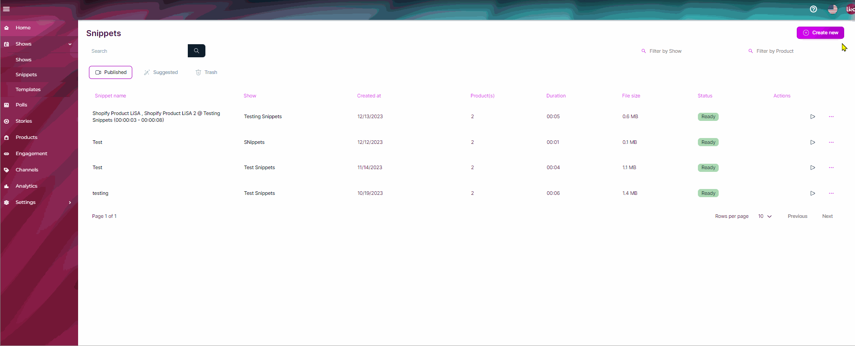Open Analytics from the sidebar
Image resolution: width=855 pixels, height=346 pixels.
coord(26,186)
